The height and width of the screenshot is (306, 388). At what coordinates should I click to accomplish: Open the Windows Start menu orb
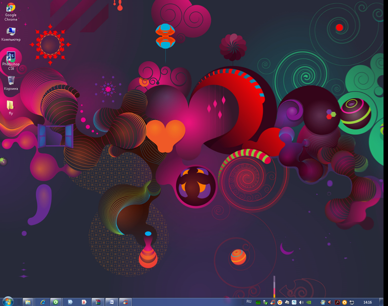coord(8,301)
